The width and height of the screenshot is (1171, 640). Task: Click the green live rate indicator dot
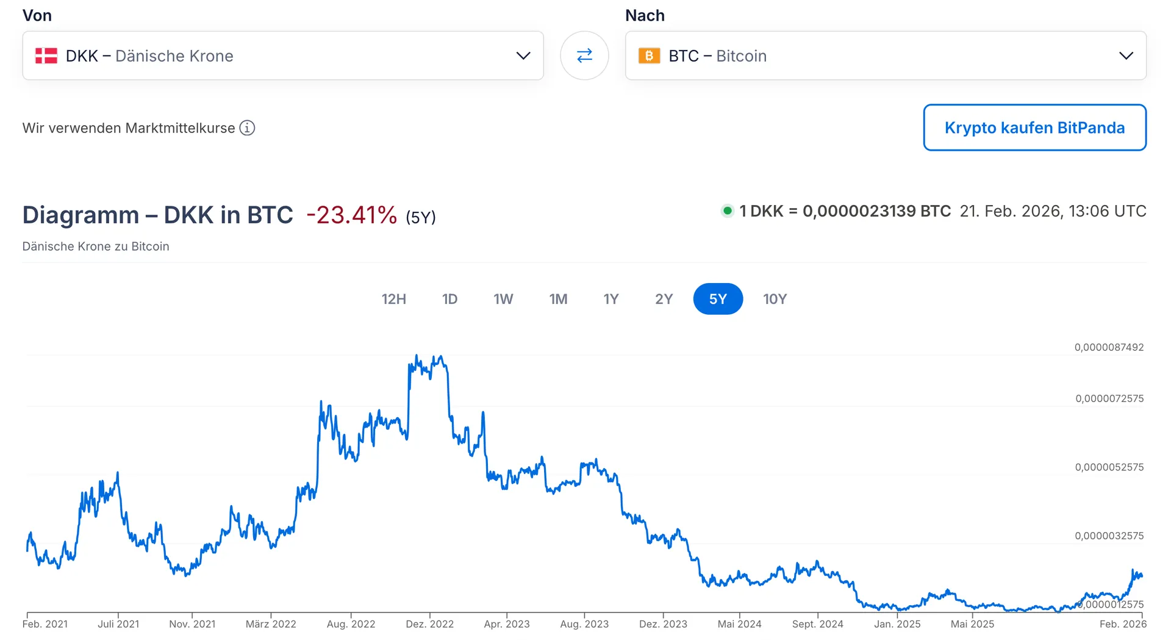[x=727, y=211]
